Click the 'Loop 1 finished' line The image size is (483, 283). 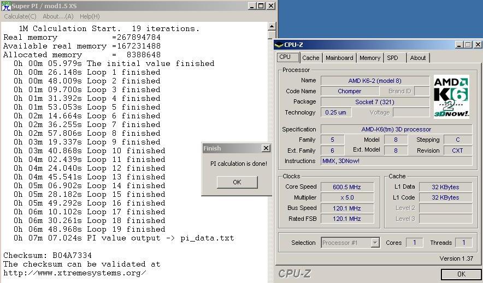[x=87, y=72]
